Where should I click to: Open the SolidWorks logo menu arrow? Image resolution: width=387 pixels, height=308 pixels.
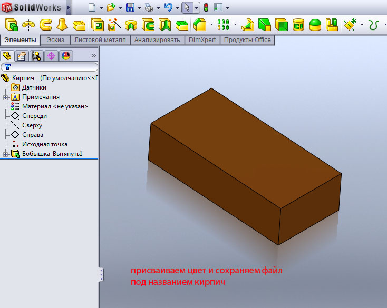[x=69, y=7]
